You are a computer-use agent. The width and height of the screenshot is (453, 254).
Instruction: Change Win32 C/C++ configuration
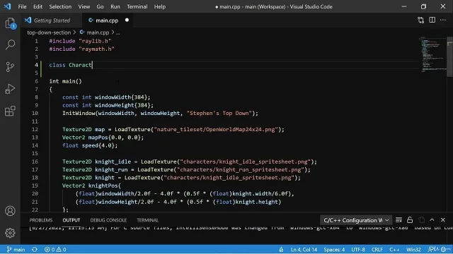point(413,249)
